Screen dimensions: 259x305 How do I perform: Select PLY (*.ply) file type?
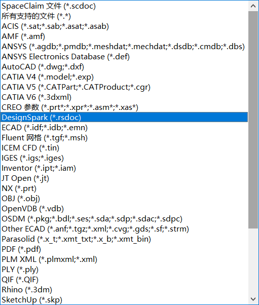pos(124,269)
